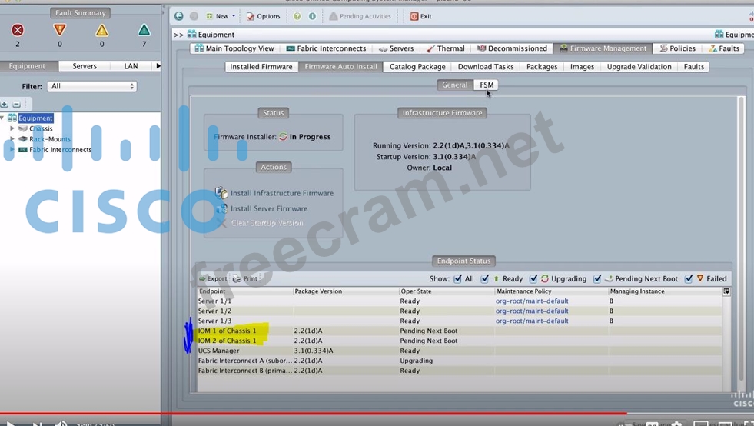Open the table column settings icon
Viewport: 754px width, 426px height.
[726, 291]
